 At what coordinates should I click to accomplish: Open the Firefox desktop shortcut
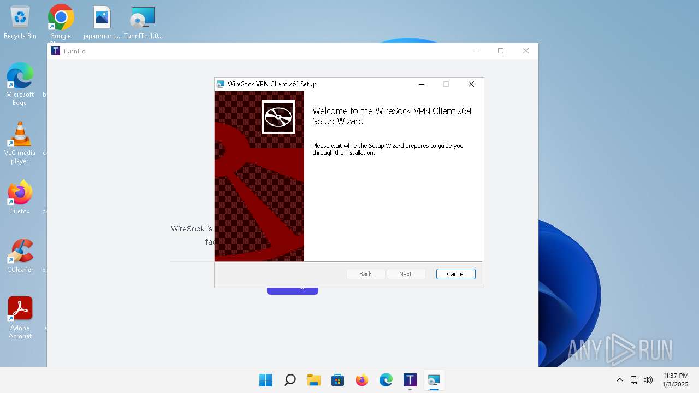20,197
